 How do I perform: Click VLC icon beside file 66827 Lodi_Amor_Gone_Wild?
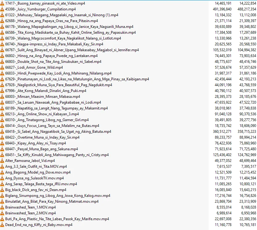[x=2, y=67]
